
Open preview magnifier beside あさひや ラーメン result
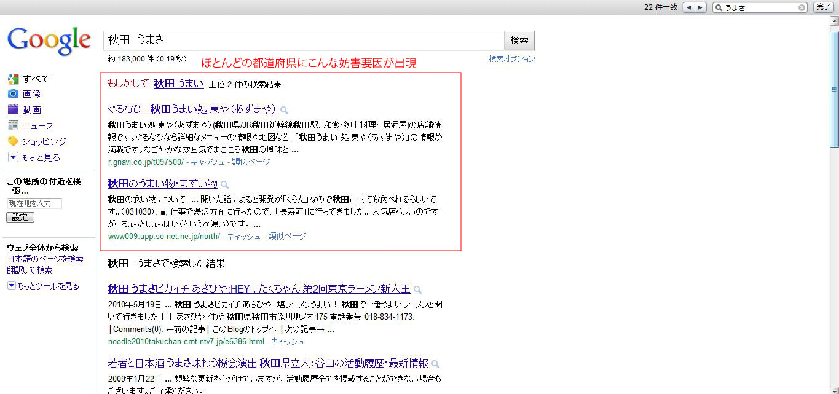pos(417,290)
